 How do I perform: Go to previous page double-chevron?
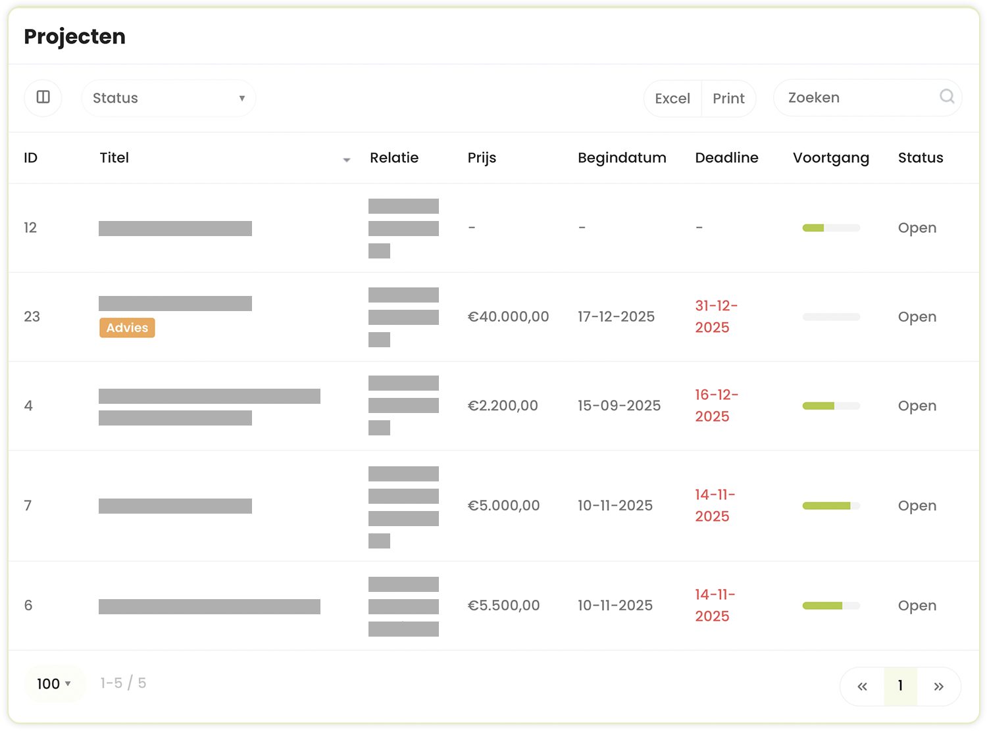(862, 686)
